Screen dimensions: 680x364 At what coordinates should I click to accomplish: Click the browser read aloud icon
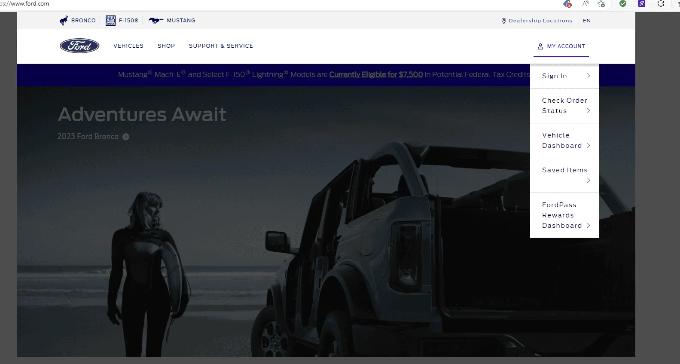pyautogui.click(x=585, y=4)
